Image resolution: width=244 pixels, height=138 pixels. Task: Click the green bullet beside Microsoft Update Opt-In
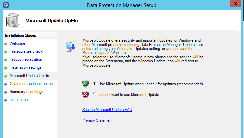(5, 76)
